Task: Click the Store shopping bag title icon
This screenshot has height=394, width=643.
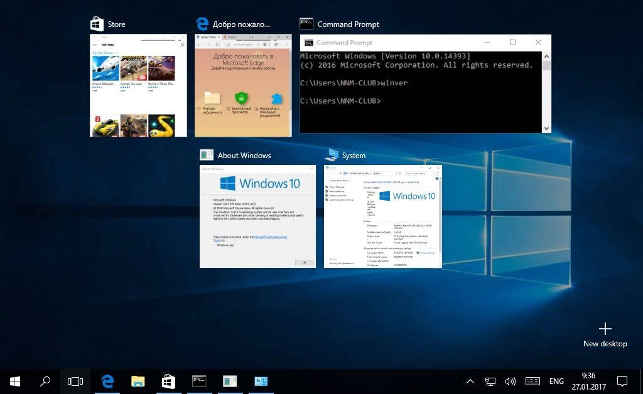Action: click(97, 24)
